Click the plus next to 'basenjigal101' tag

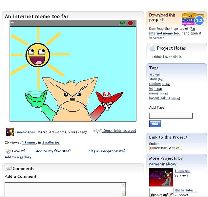(x=173, y=98)
